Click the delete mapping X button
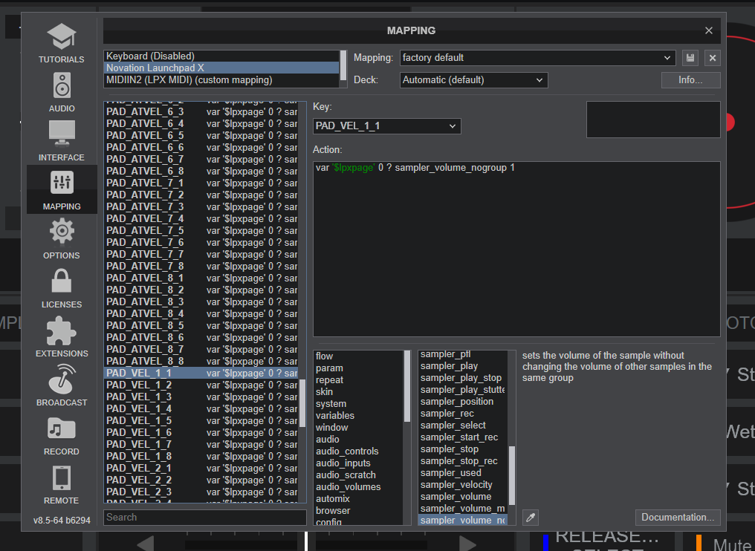Image resolution: width=755 pixels, height=551 pixels. (x=712, y=58)
